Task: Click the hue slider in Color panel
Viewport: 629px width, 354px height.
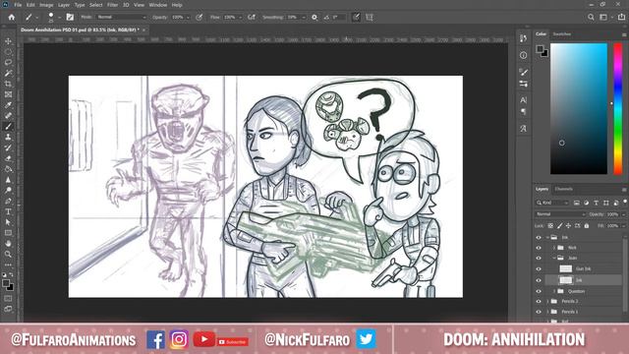Action: [618, 109]
